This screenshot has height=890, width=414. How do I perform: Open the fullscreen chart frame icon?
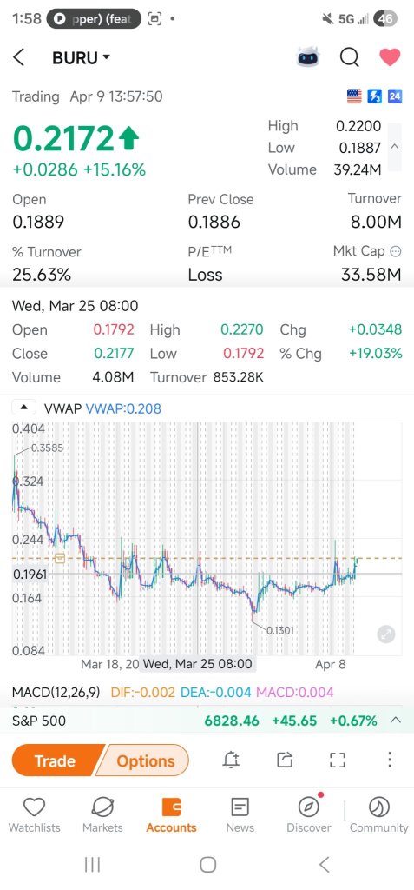click(x=338, y=760)
